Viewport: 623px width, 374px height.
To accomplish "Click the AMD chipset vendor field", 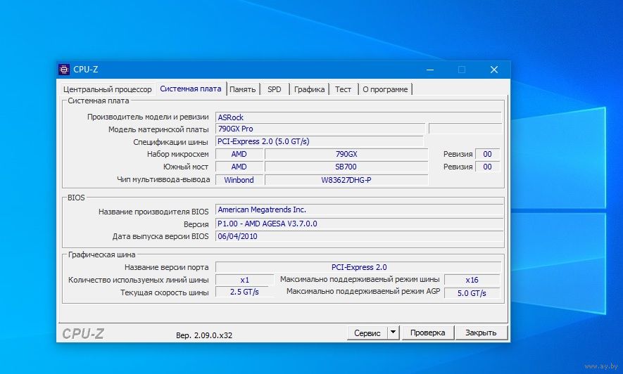I will (x=239, y=154).
